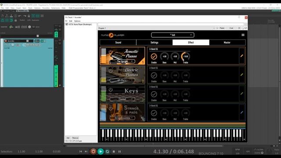Enable 3-Band EQ for Keys
This screenshot has width=281, height=158.
(154, 94)
